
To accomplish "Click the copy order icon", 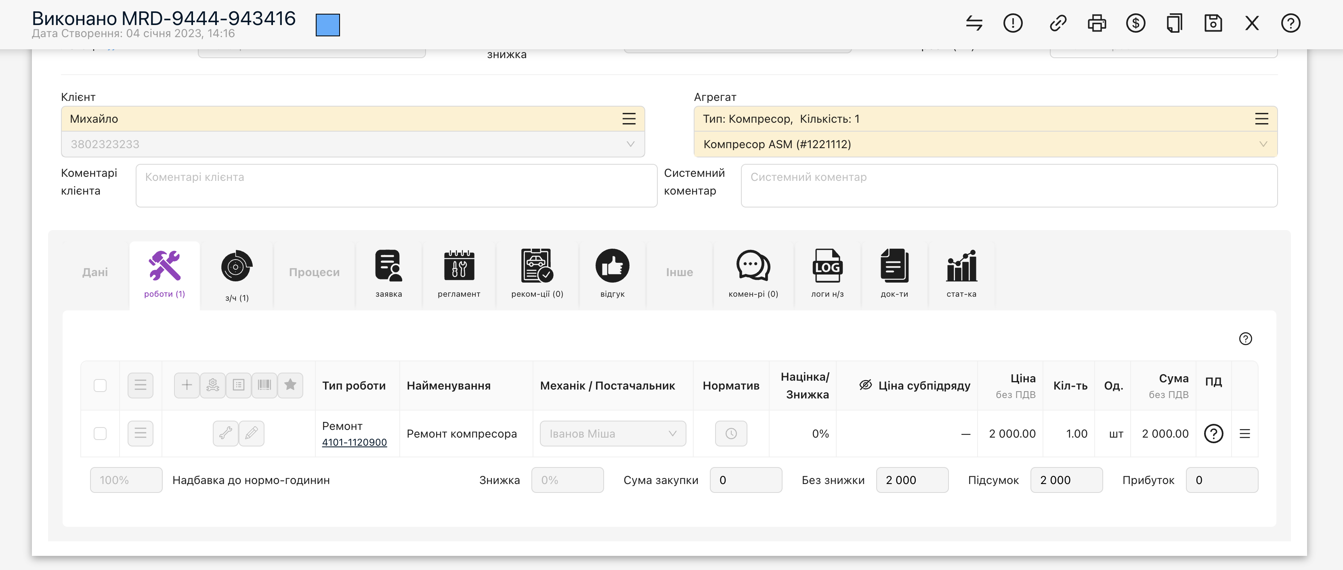I will 1174,23.
